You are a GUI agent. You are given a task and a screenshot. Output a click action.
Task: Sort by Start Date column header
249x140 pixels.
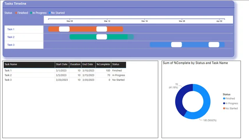tap(62, 65)
